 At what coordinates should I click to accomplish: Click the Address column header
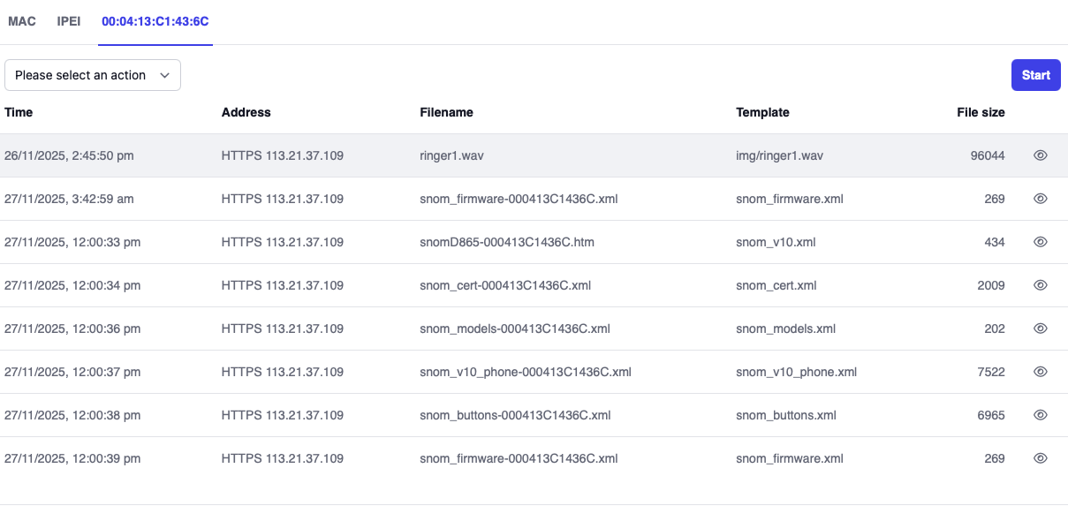coord(246,112)
